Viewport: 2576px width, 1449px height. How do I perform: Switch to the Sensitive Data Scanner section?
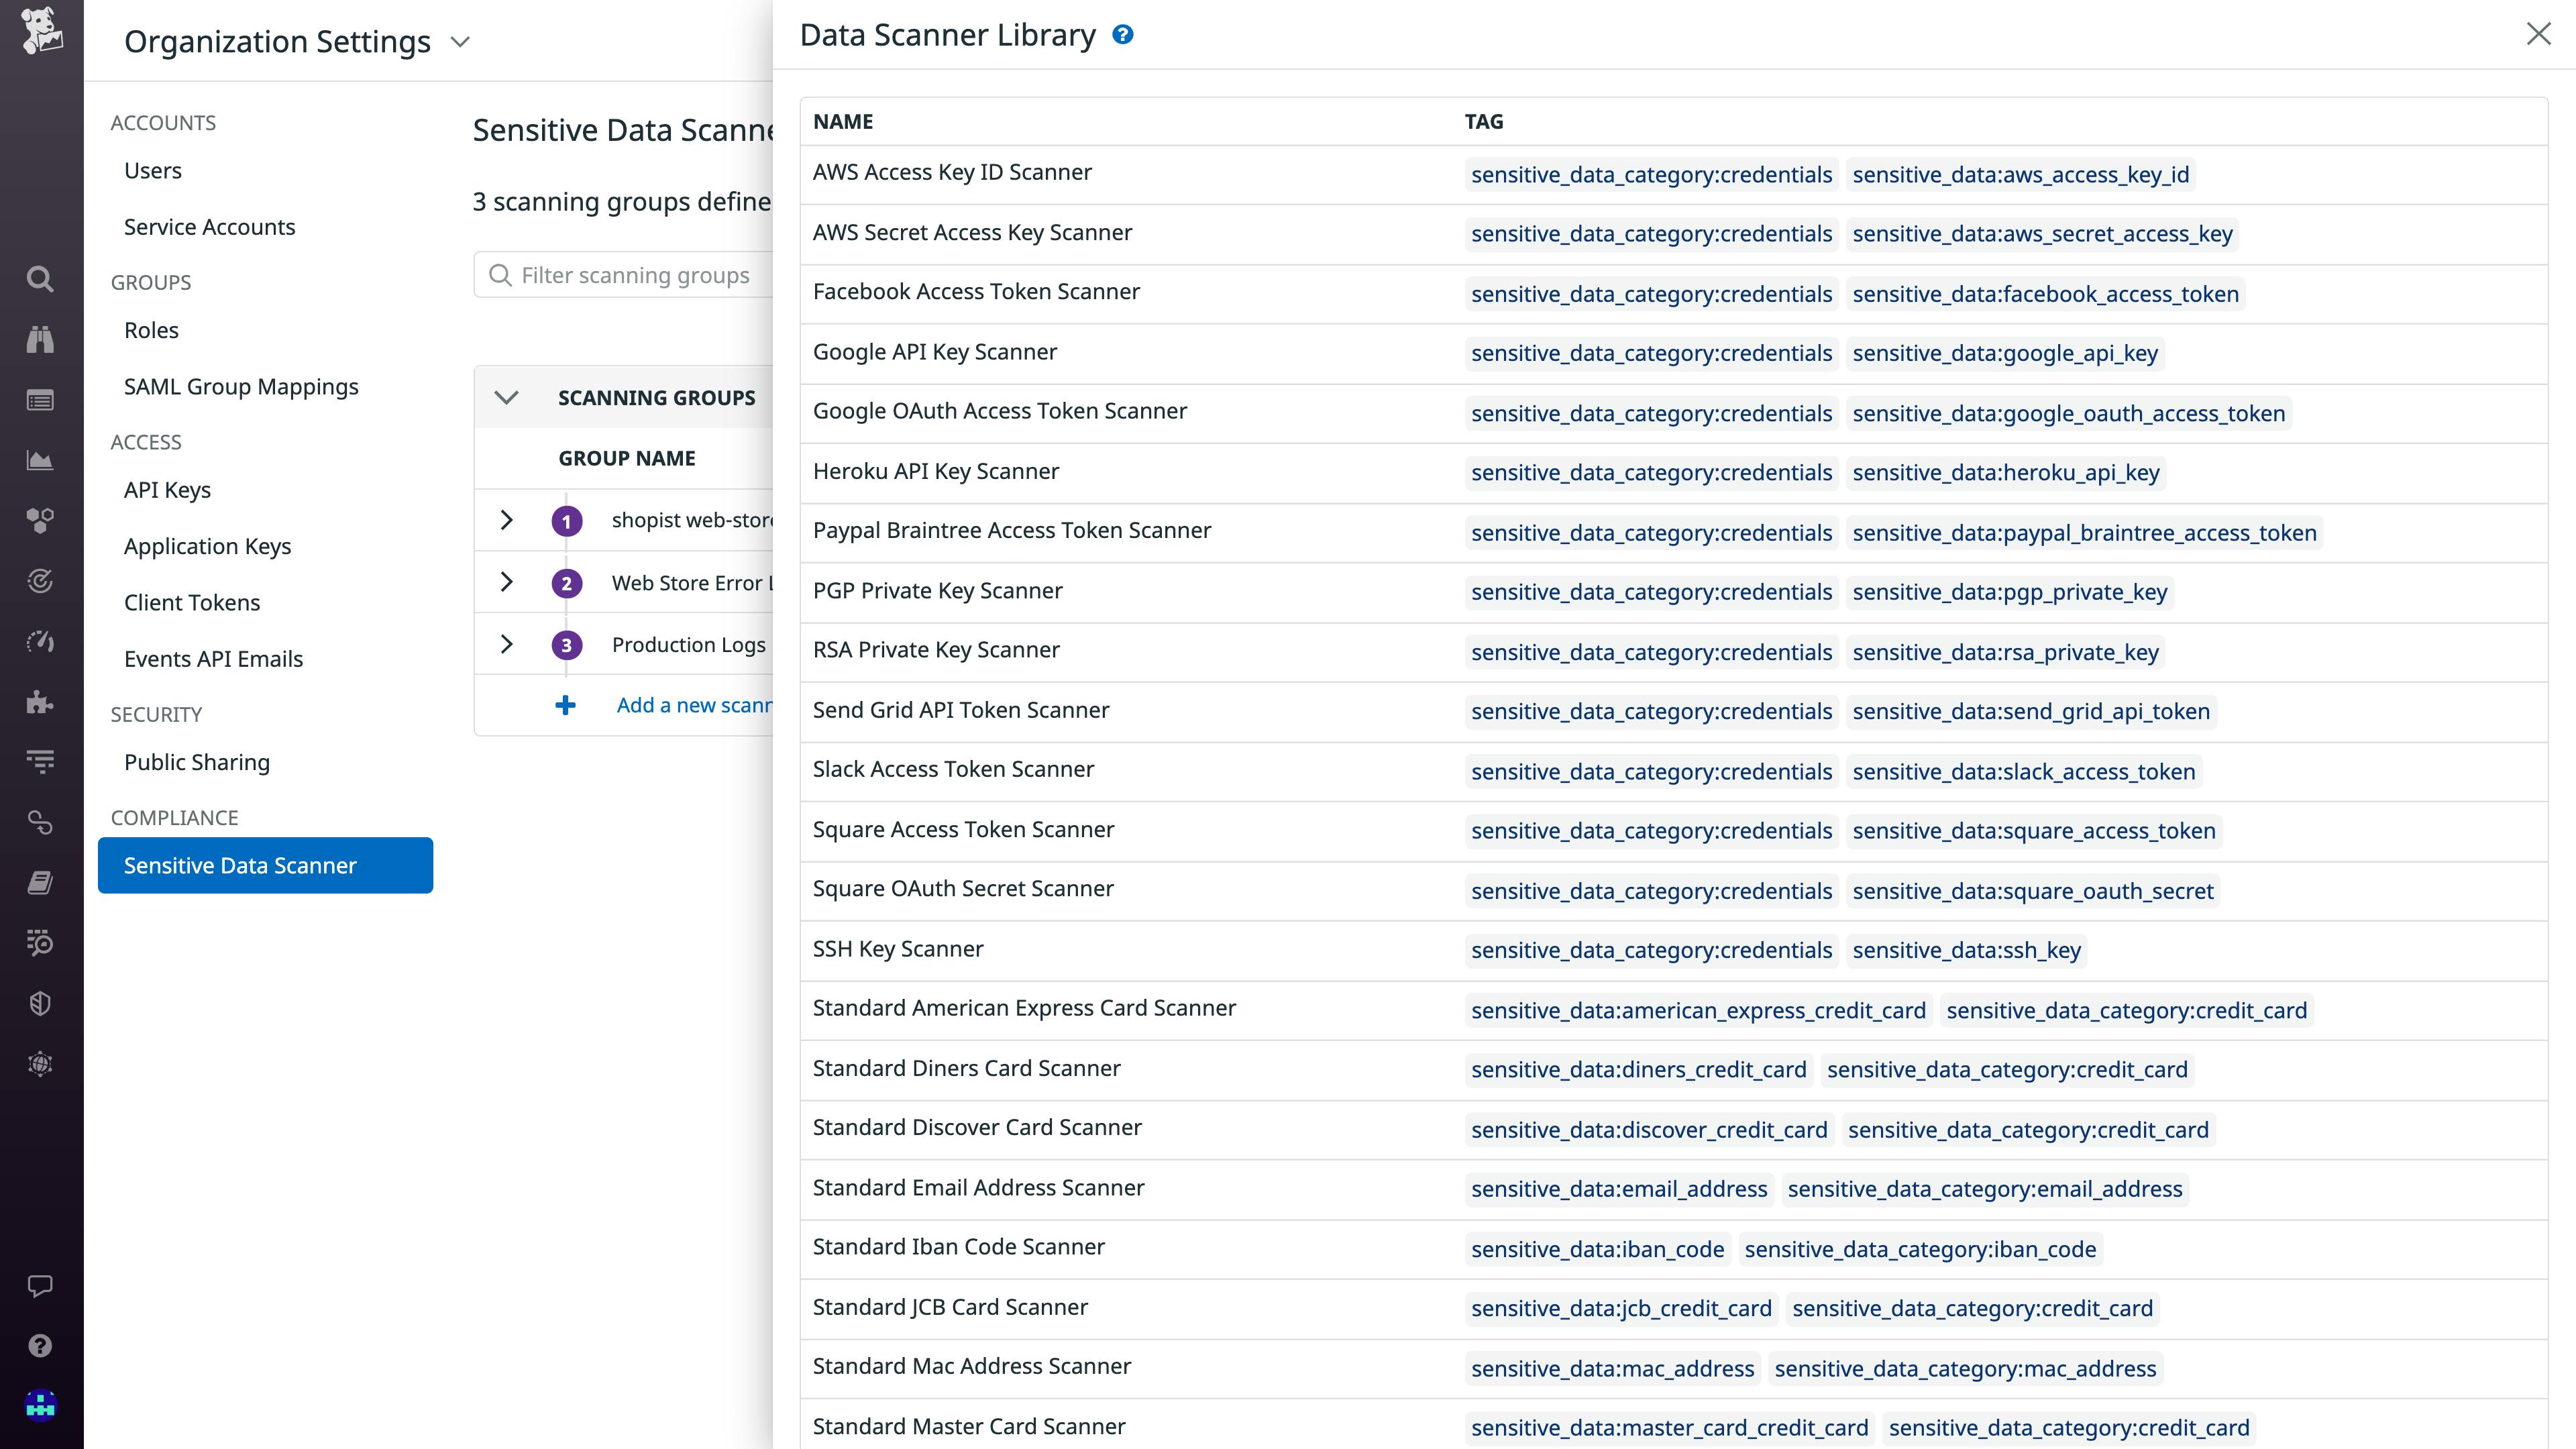[x=240, y=865]
